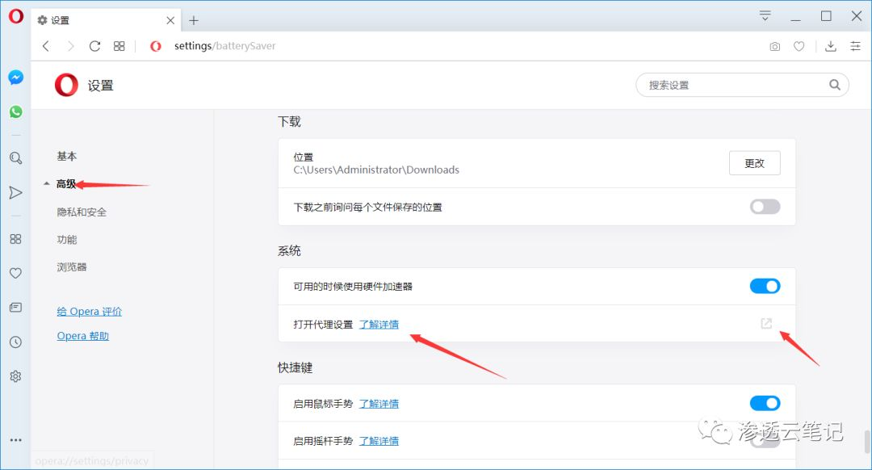Screen dimensions: 872x470
Task: Open WhatsApp in the sidebar
Action: point(15,111)
